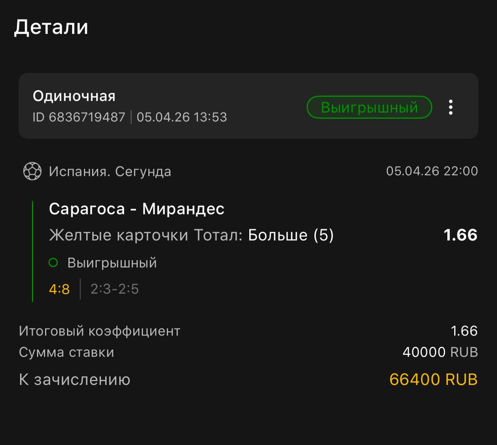Click the soccer ball sport icon

pyautogui.click(x=32, y=171)
